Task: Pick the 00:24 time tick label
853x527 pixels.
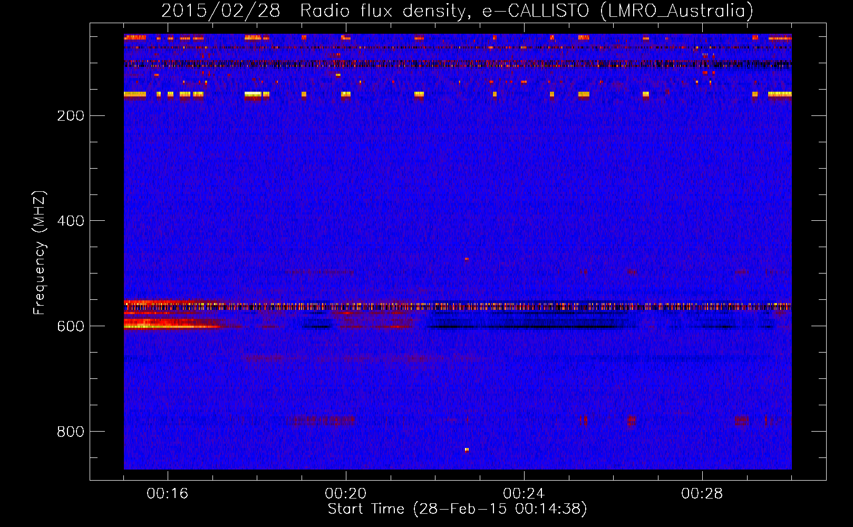Action: point(524,494)
